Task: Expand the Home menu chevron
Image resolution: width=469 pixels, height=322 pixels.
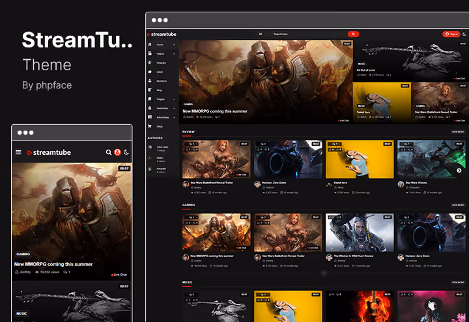Action: pos(174,45)
